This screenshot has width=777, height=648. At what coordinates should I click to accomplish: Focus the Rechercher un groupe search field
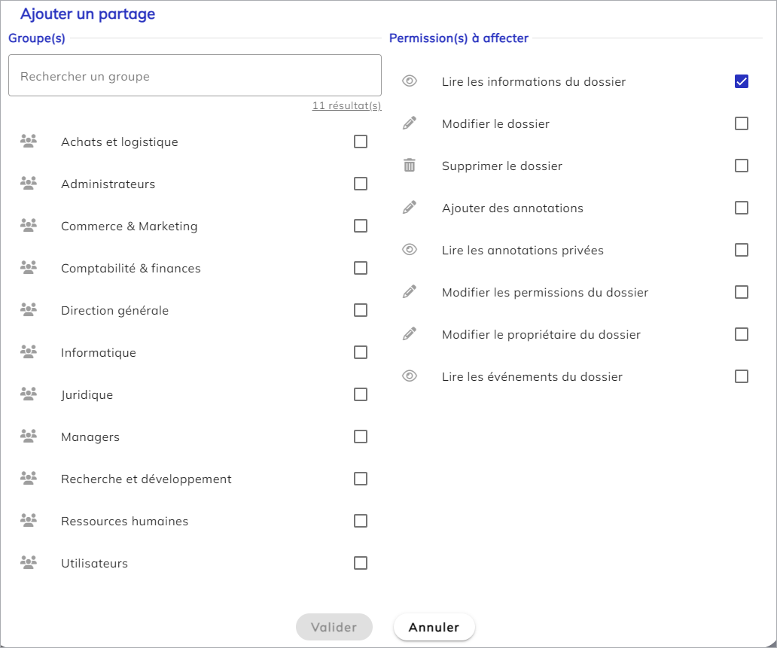tap(195, 76)
